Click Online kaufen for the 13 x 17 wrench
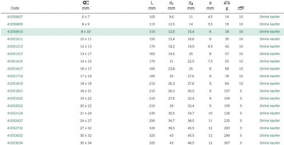 coord(270,54)
